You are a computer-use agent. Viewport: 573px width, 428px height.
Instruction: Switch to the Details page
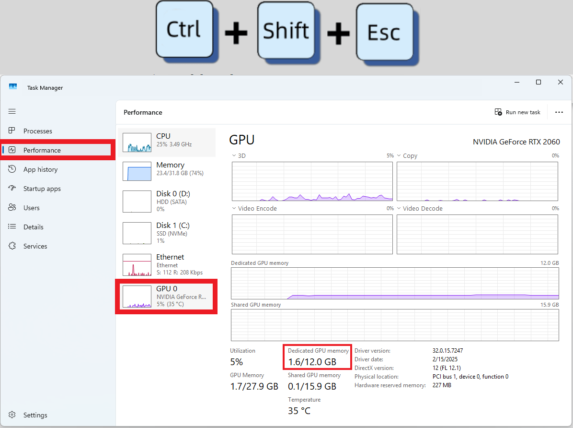pos(33,227)
